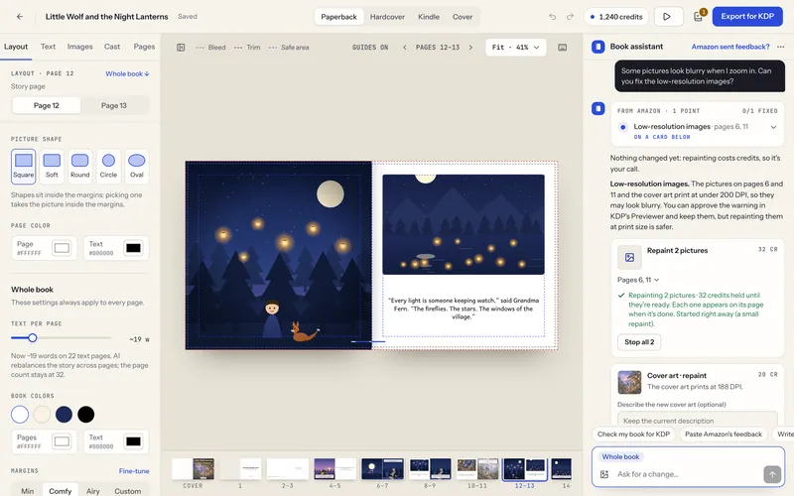Screen dimensions: 794x496
Task: Open the pages 6-7 thumbnail
Action: (382, 469)
